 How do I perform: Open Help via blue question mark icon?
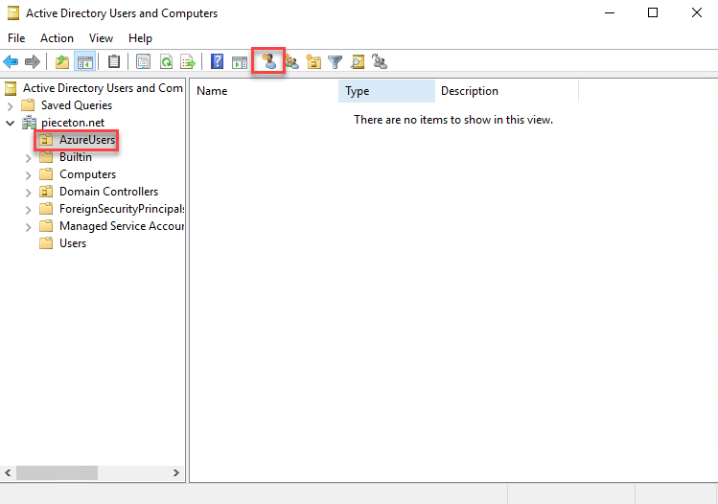click(x=217, y=61)
